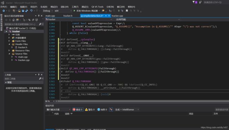The width and height of the screenshot is (229, 130).
Task: Click the Save All toolbar icon
Action: [x=26, y=11]
